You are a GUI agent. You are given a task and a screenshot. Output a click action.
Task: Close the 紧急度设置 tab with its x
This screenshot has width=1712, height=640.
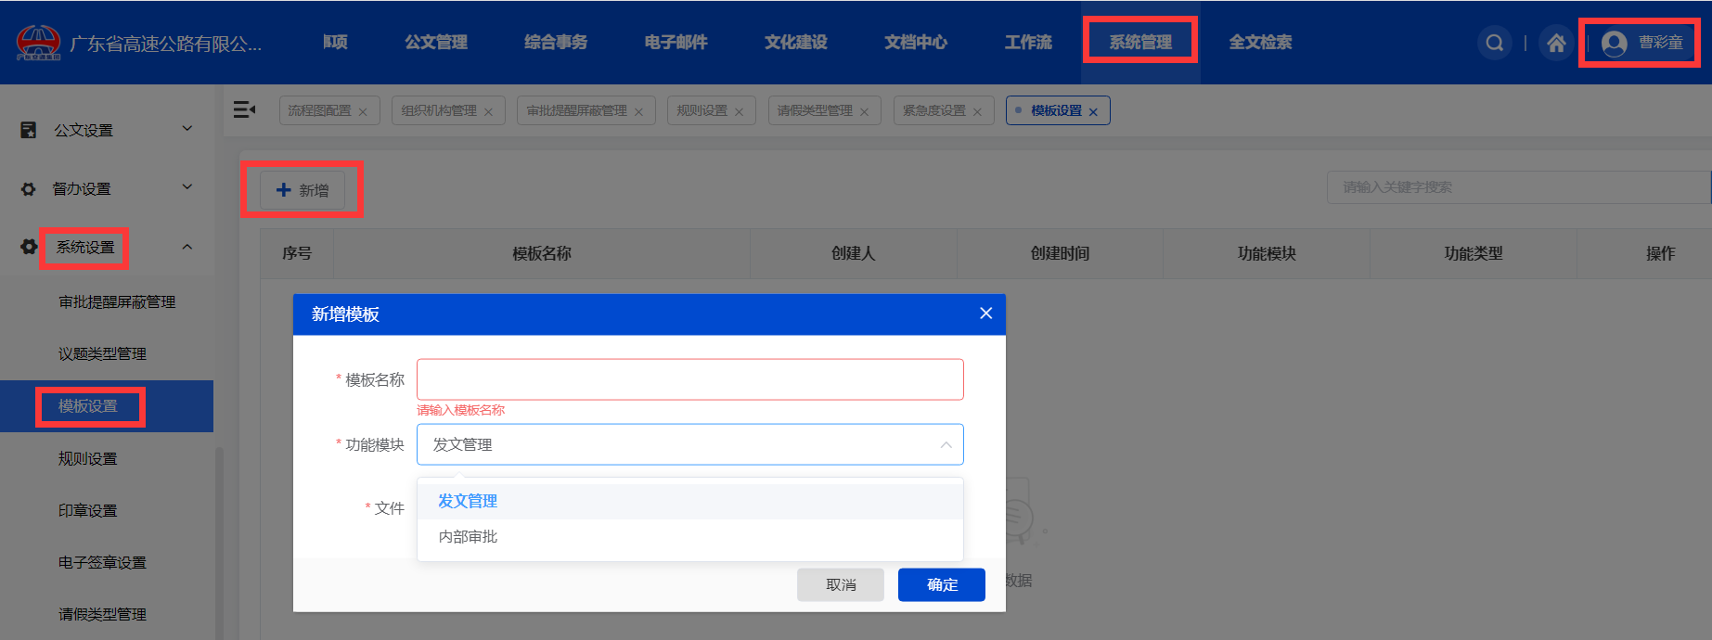point(977,111)
